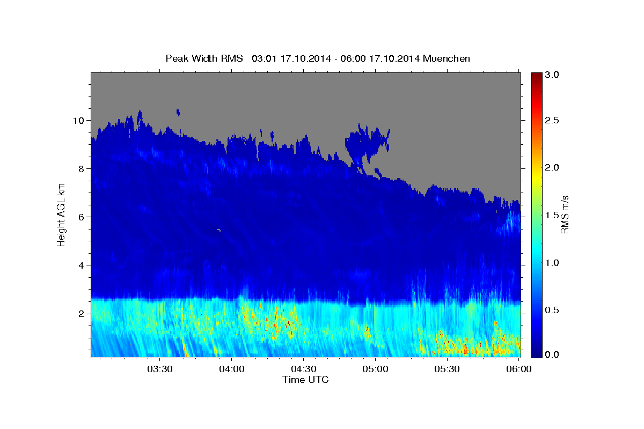Click the colorbar value 1.0
This screenshot has height=429, width=644.
(x=553, y=262)
